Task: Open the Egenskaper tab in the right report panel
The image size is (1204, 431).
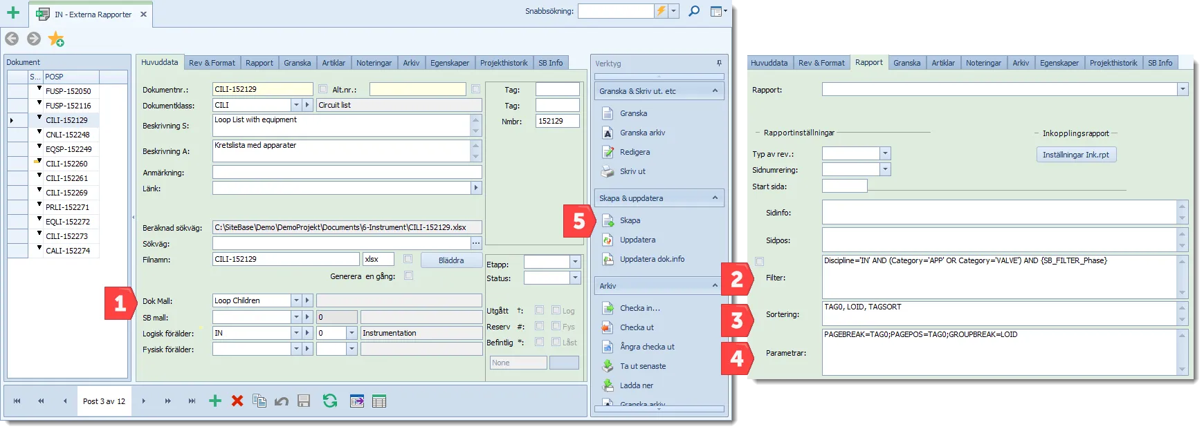Action: click(x=1059, y=63)
